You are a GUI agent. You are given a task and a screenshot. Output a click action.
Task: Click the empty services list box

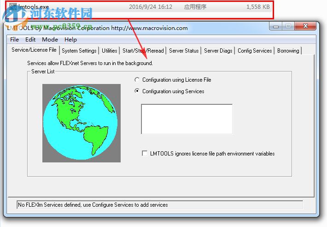(x=187, y=119)
